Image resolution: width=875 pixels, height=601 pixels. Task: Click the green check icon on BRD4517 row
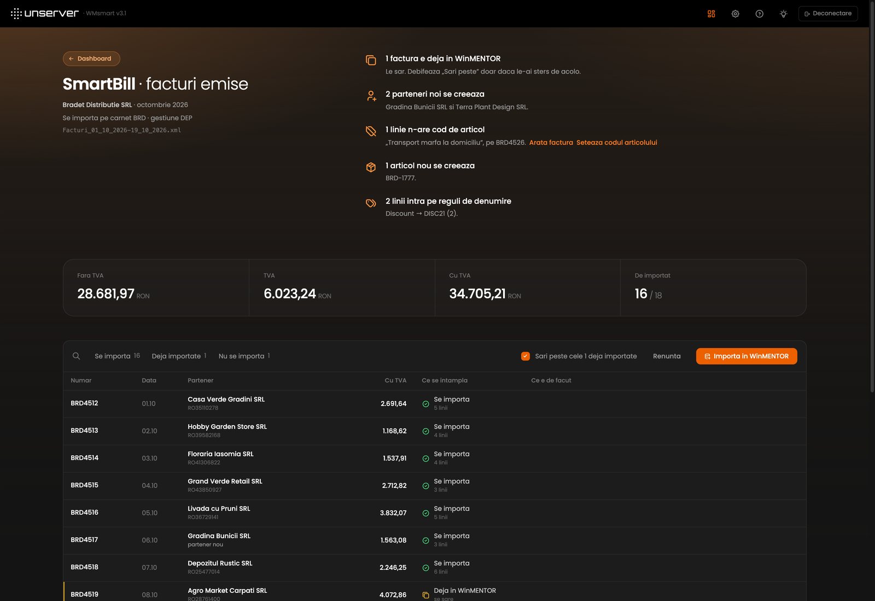[x=425, y=541]
